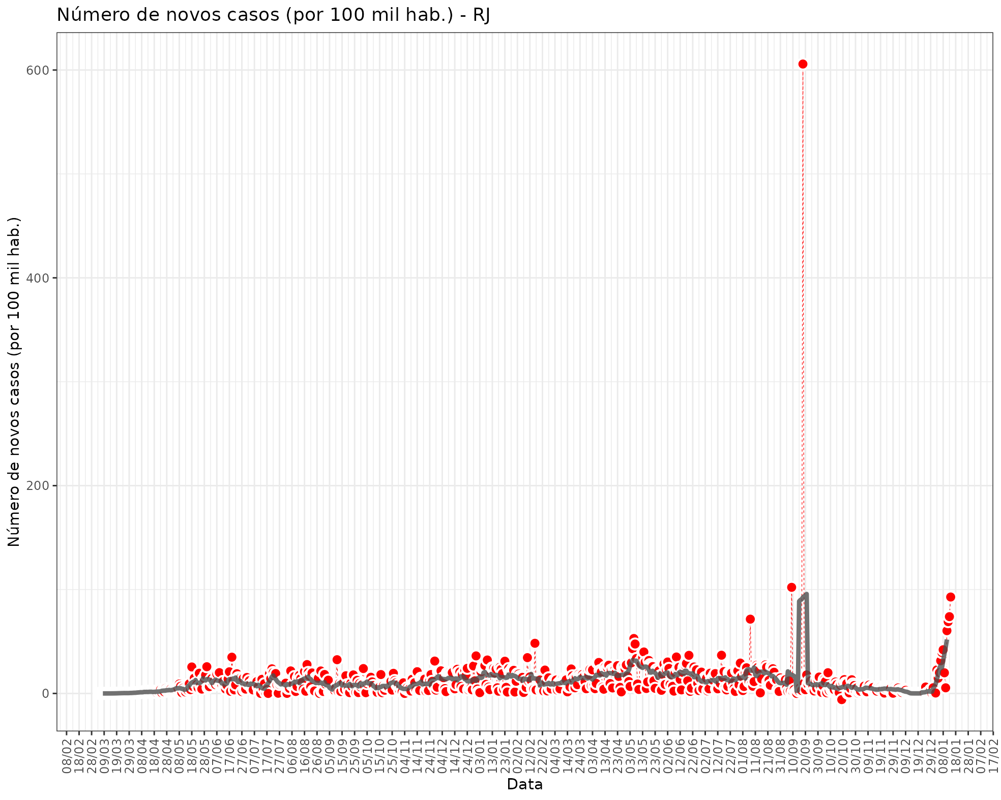
Task: Click the x-axis date label 17/06
Action: (x=229, y=756)
